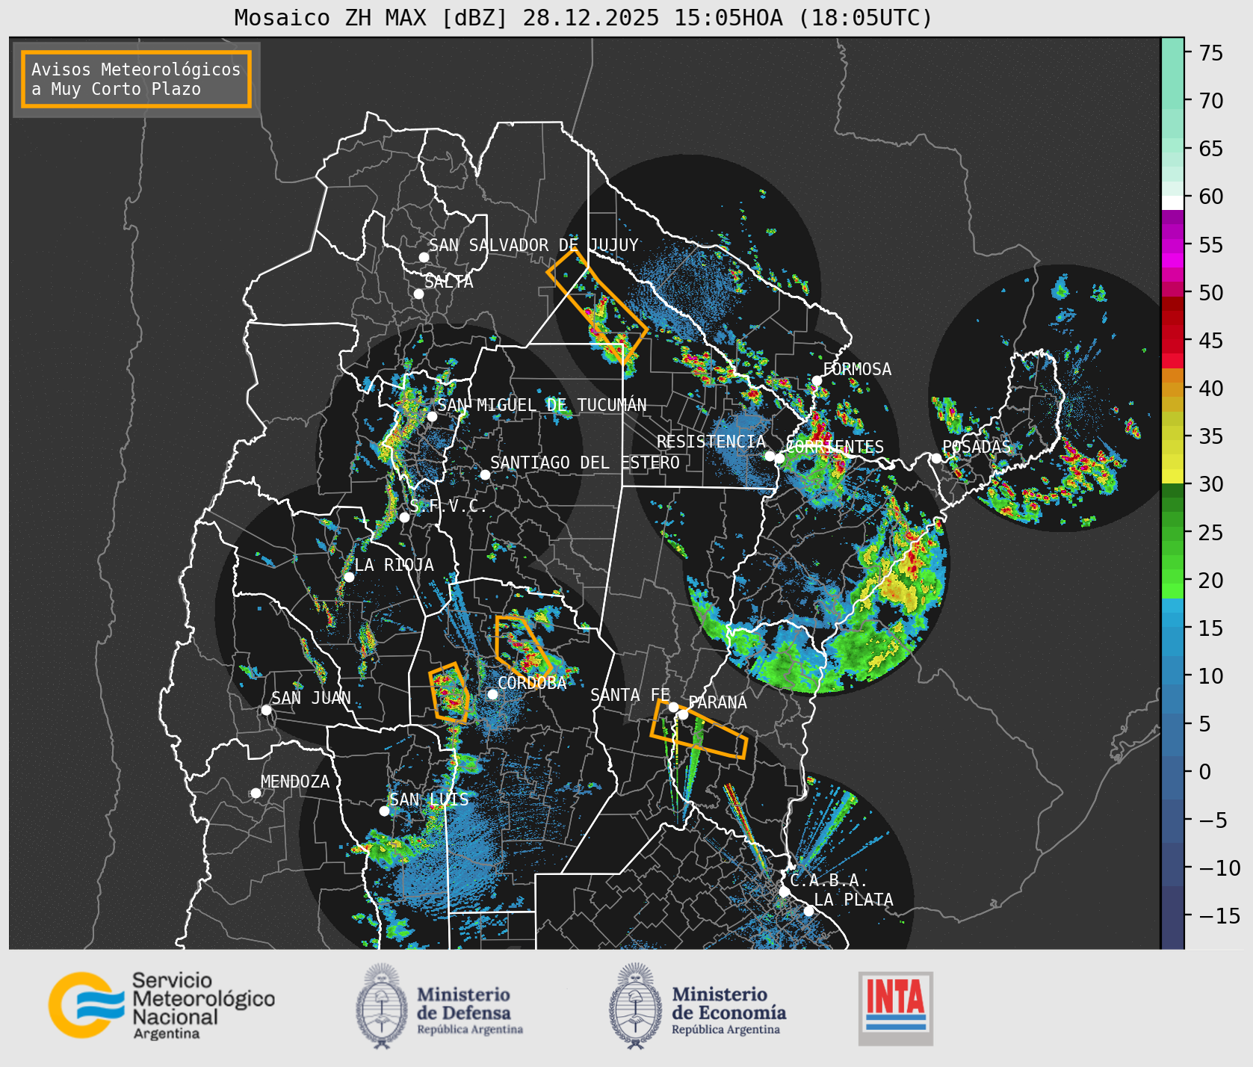Click the C.A.B.A. city marker dot
Viewport: 1253px width, 1067px height.
tap(784, 891)
